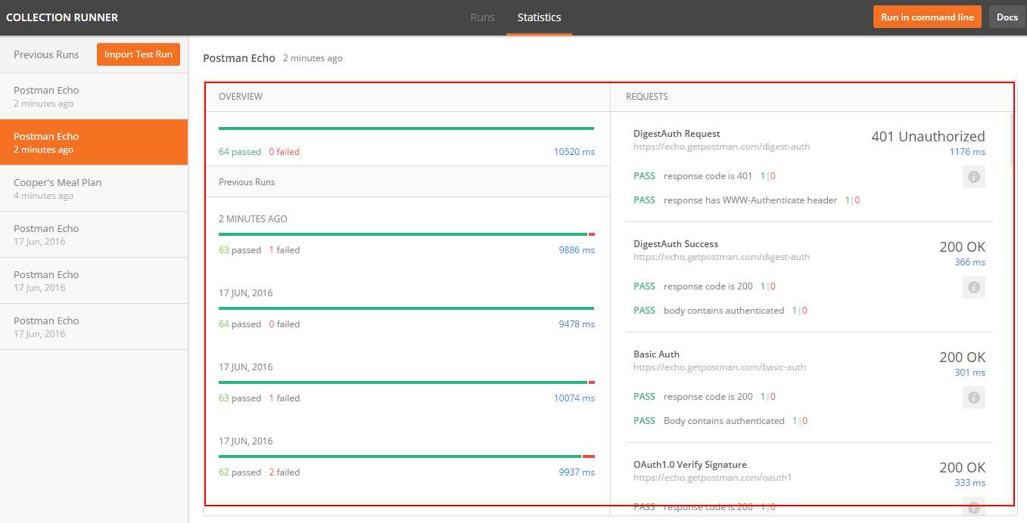The width and height of the screenshot is (1027, 523).
Task: Click the overview progress bar above 10520 ms
Action: [x=406, y=128]
